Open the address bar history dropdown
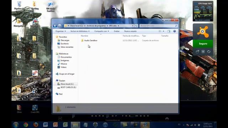Screen dimensions: 228x128 pos(133,26)
